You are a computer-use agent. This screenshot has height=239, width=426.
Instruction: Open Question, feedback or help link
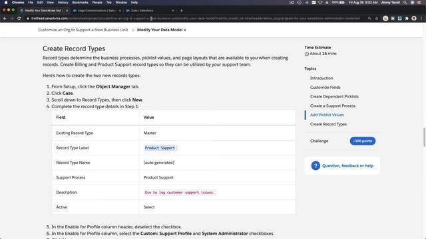347,165
